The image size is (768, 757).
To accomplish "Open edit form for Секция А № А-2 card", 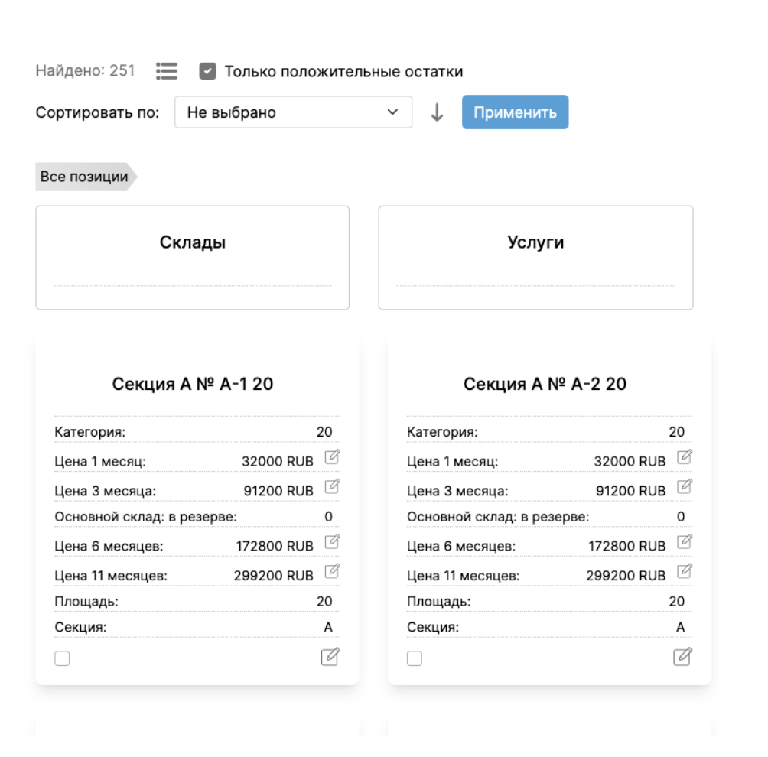I will (x=682, y=657).
